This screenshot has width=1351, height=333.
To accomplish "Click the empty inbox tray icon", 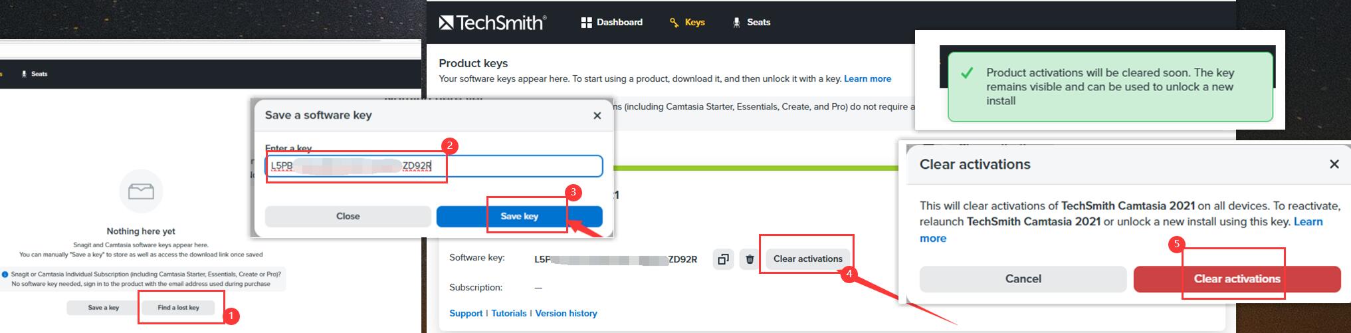I will click(141, 191).
